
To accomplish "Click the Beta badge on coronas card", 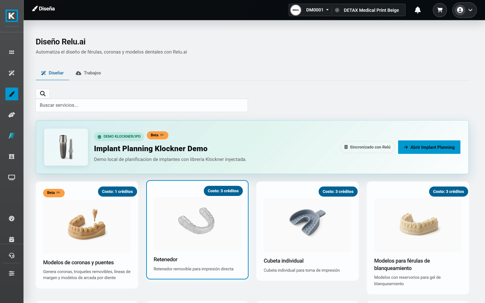I will point(54,193).
